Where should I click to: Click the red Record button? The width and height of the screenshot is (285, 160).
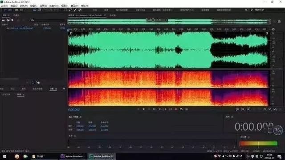point(176,109)
